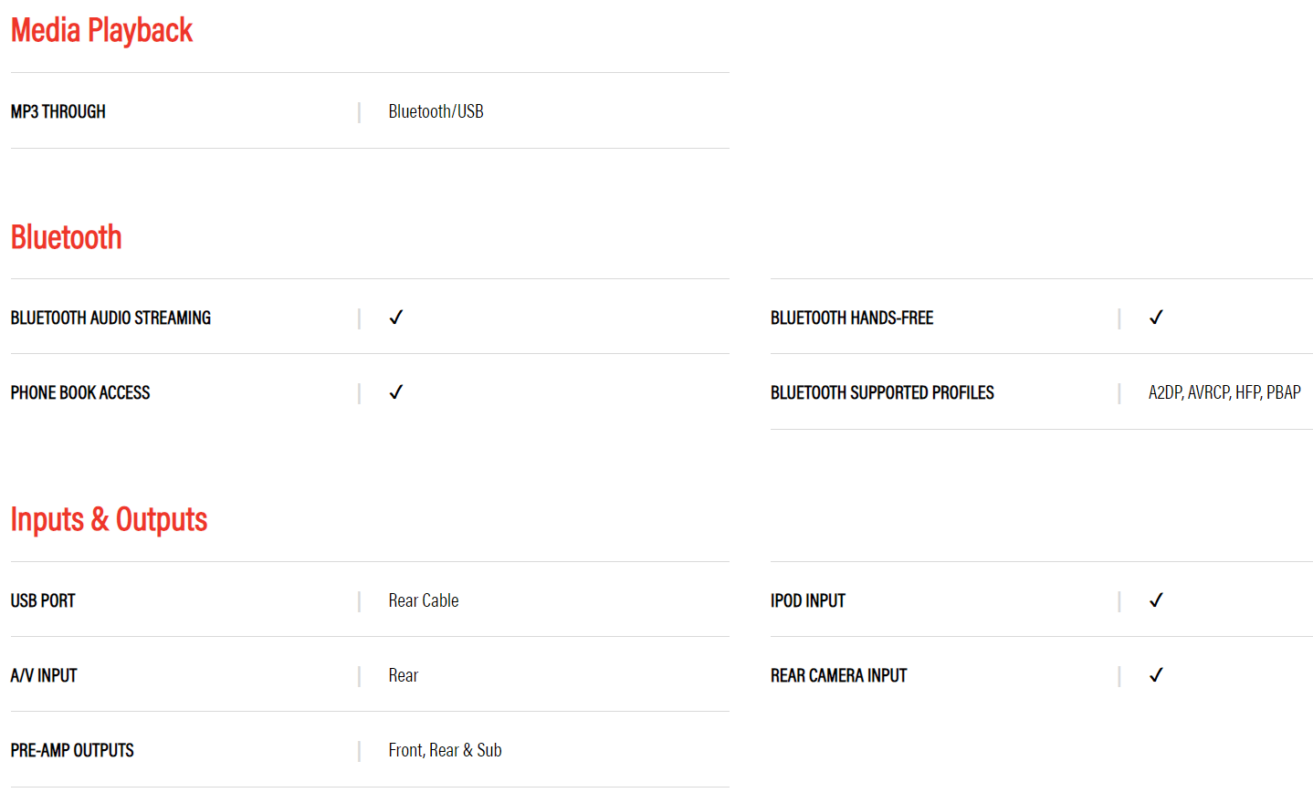Viewport: 1313px width, 803px height.
Task: Click the MP3 THROUGH label
Action: 58,111
